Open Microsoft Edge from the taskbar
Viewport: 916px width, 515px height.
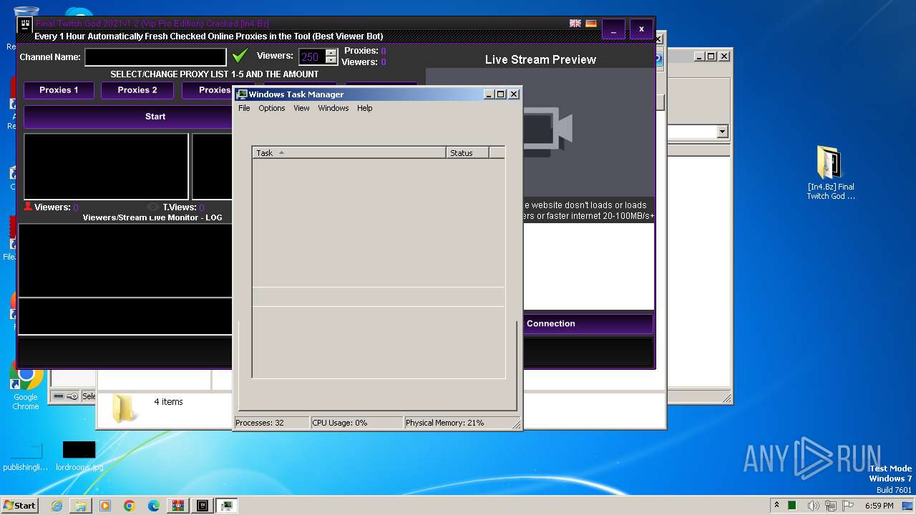pyautogui.click(x=154, y=506)
